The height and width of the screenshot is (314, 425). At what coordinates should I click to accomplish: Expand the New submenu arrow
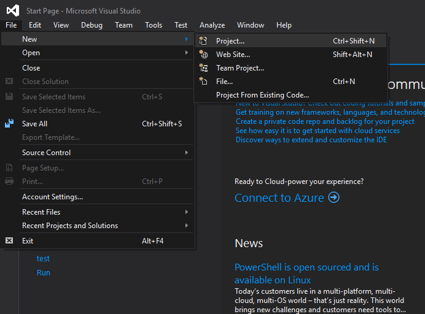(x=187, y=39)
